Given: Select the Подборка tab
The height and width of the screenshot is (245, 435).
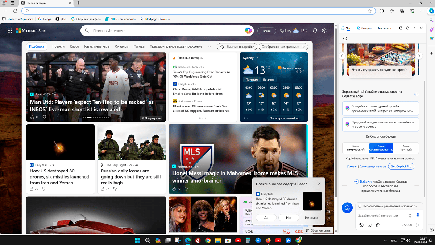Looking at the screenshot, I should tap(37, 46).
